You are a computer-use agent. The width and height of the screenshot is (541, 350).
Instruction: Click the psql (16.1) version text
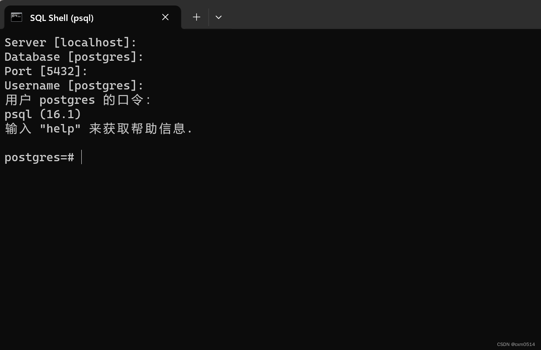(x=42, y=114)
